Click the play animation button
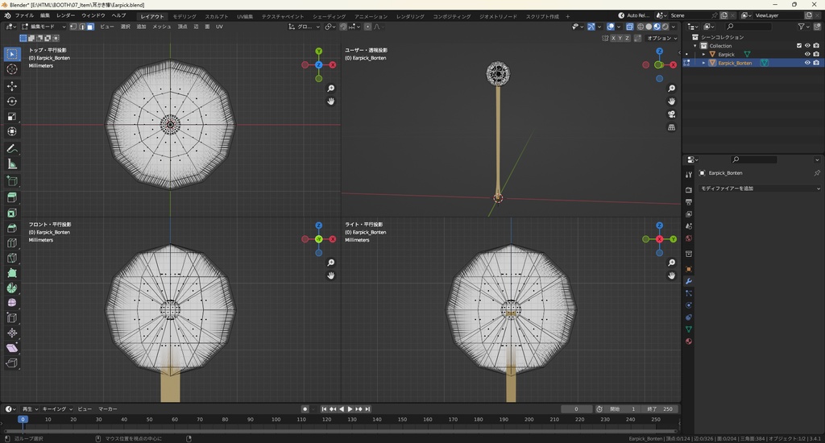The width and height of the screenshot is (825, 443). [x=350, y=409]
